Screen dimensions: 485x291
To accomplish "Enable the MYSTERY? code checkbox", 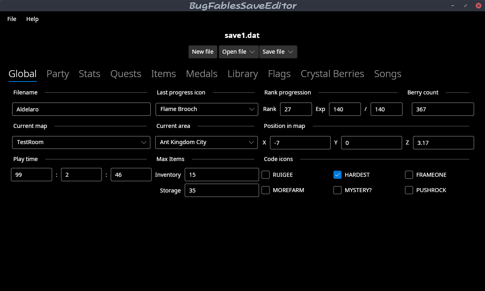I will pyautogui.click(x=337, y=190).
